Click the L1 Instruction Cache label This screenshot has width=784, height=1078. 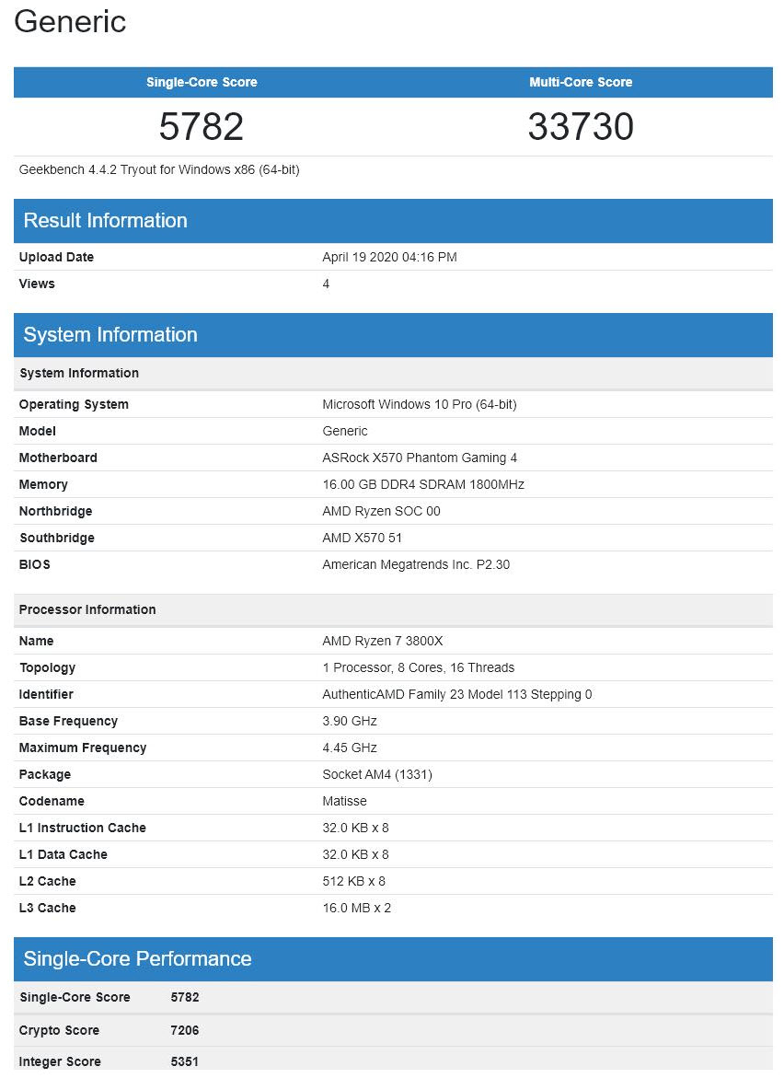83,829
